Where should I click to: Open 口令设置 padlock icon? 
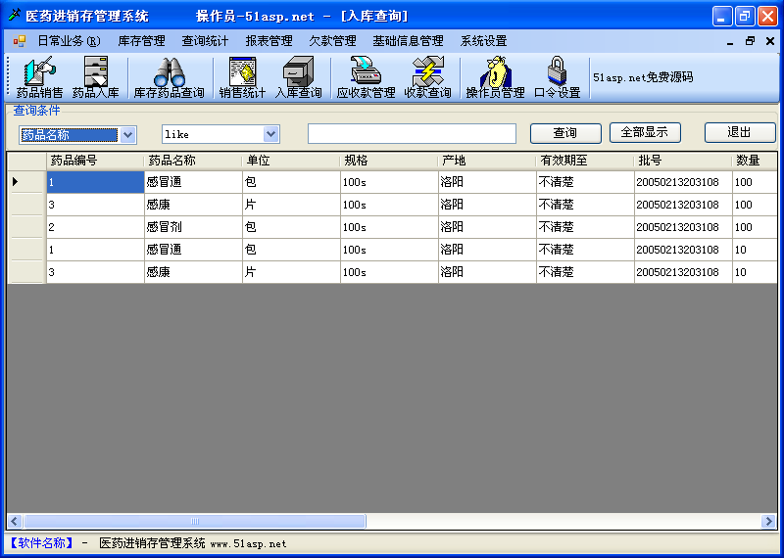[x=557, y=77]
